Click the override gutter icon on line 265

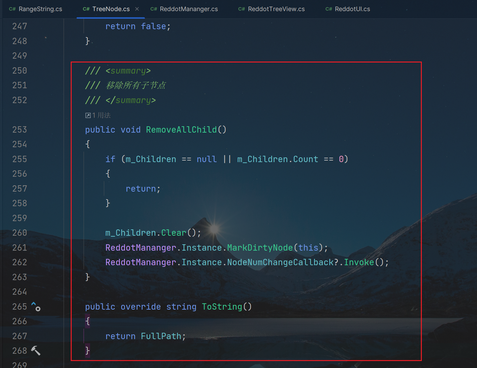[x=36, y=306]
